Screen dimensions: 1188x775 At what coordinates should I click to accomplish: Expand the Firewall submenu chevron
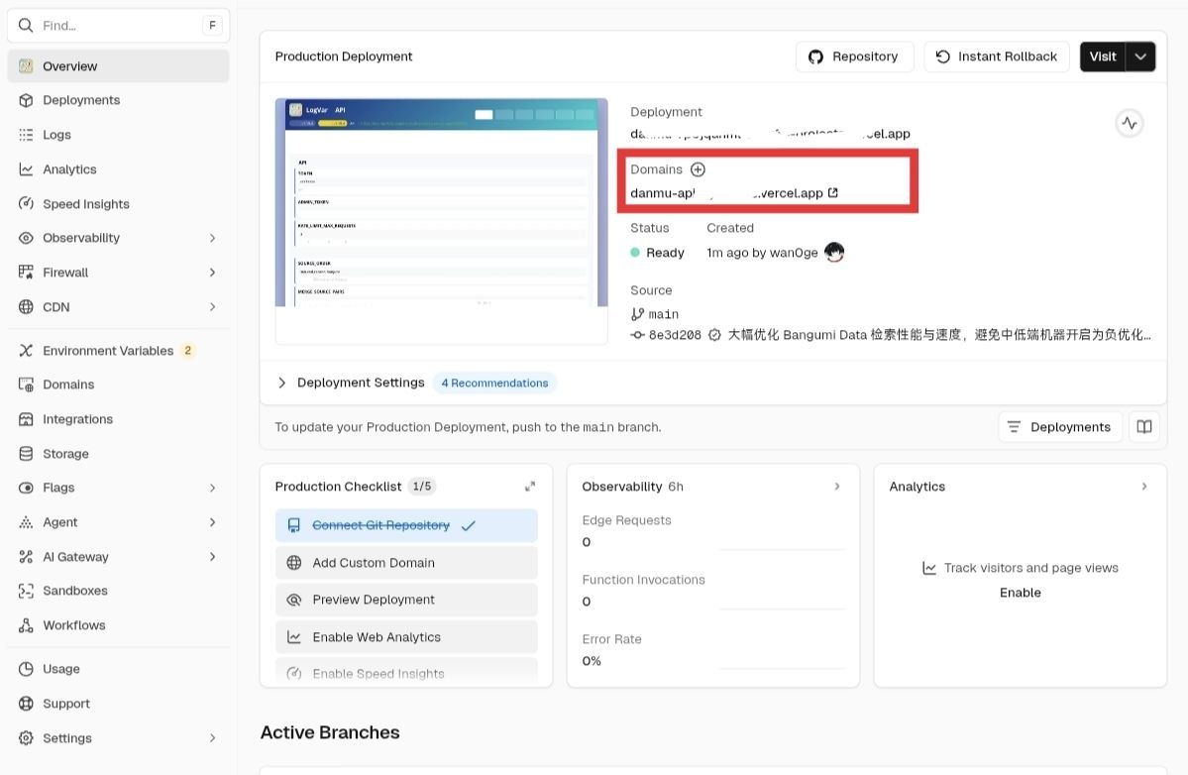212,272
